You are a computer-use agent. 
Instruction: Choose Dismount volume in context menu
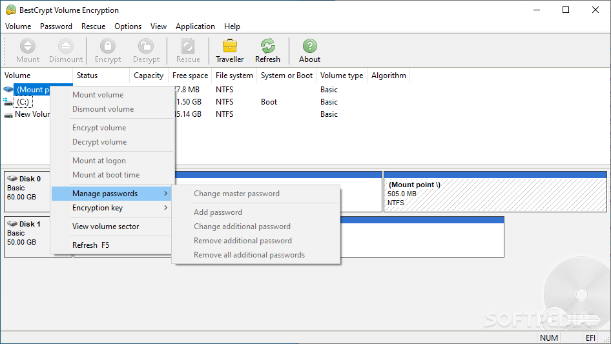[x=112, y=109]
